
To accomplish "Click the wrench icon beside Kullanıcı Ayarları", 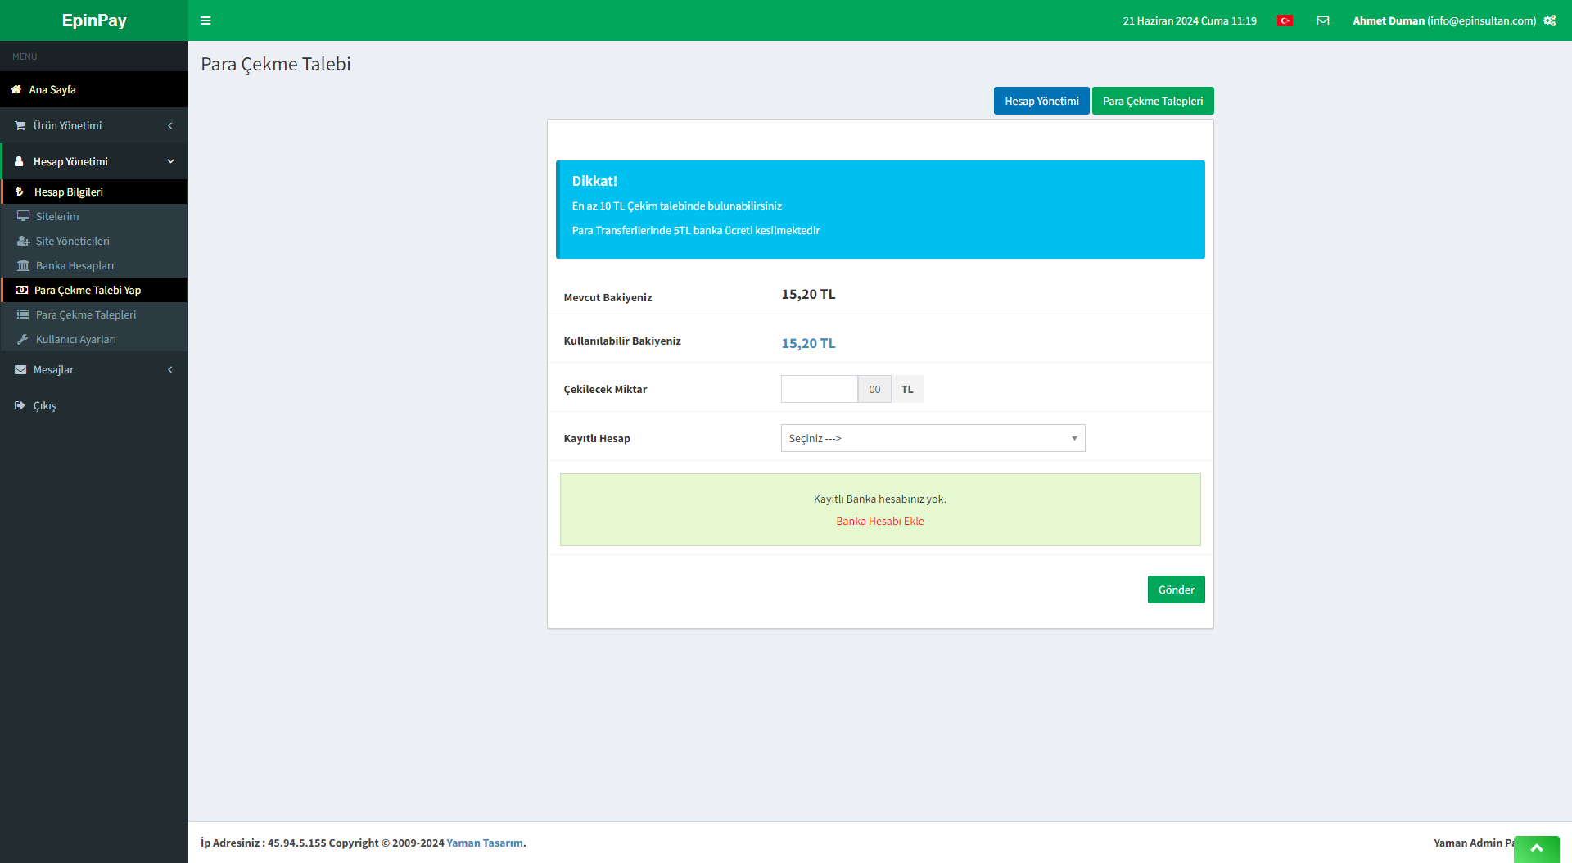I will tap(23, 339).
